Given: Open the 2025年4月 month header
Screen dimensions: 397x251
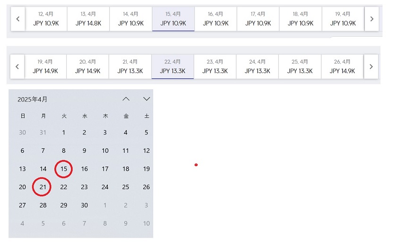Looking at the screenshot, I should coord(33,100).
